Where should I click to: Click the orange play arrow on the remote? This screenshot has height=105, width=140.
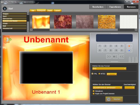(129, 46)
